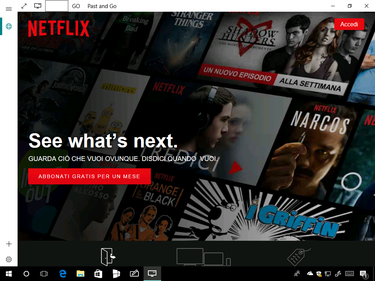Open File Explorer from the taskbar

(x=80, y=274)
